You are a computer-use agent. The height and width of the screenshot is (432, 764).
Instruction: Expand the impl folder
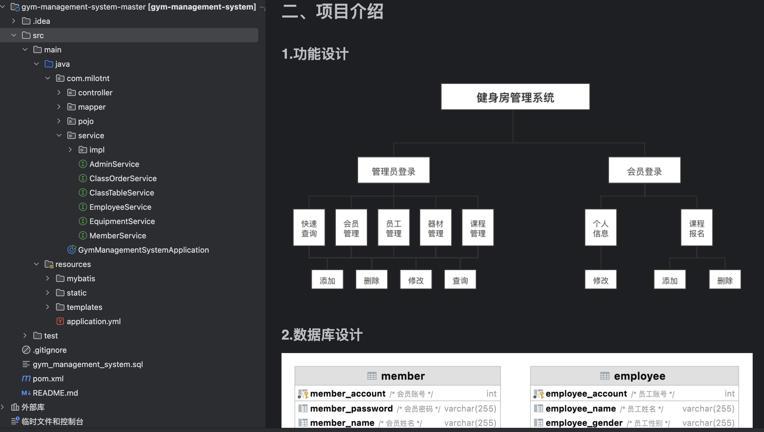pos(70,150)
